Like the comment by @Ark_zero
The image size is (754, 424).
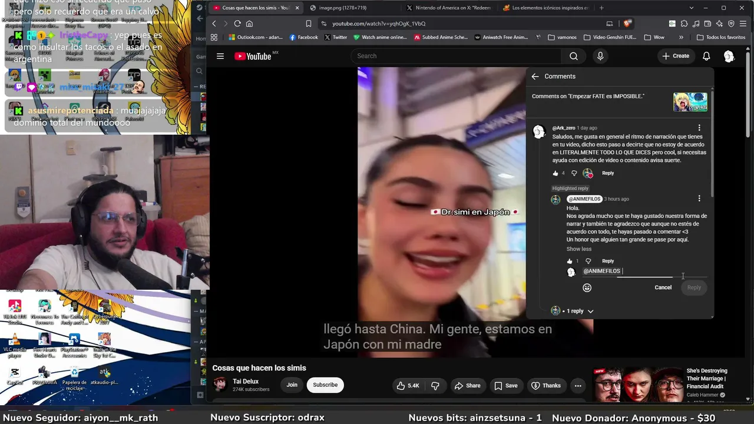(x=555, y=173)
